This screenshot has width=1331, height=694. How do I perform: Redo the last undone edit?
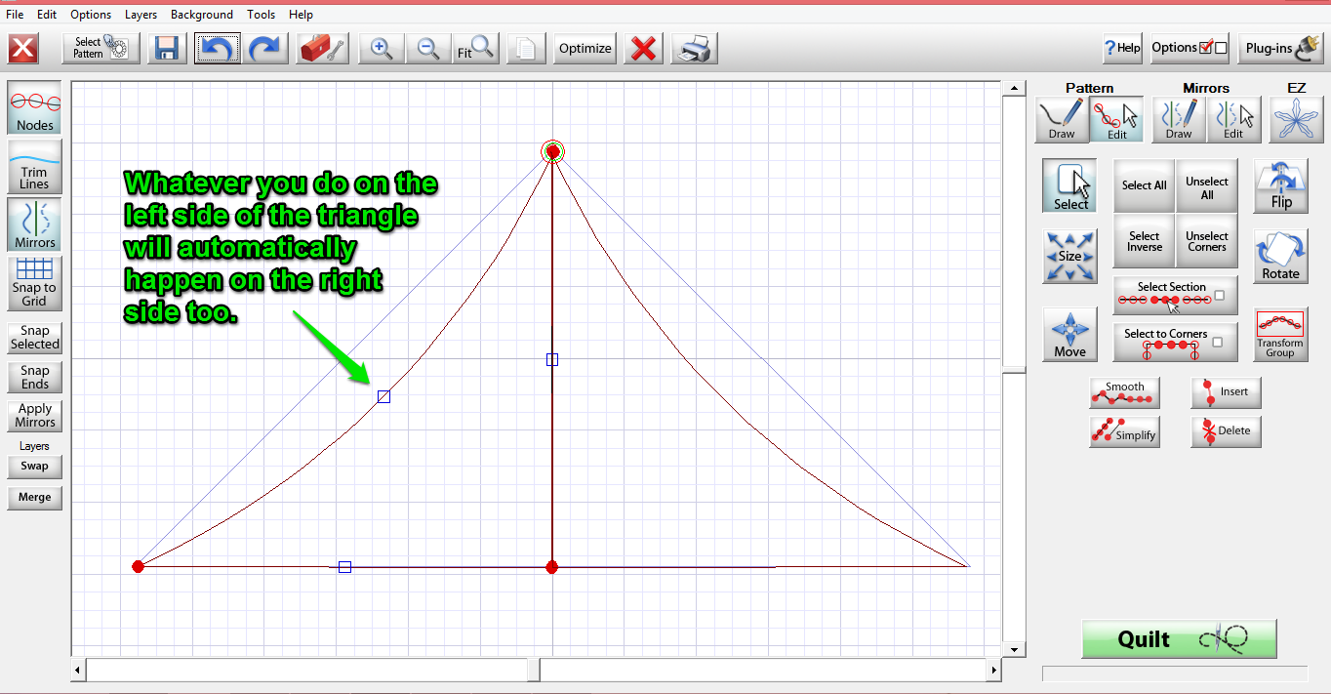coord(264,48)
